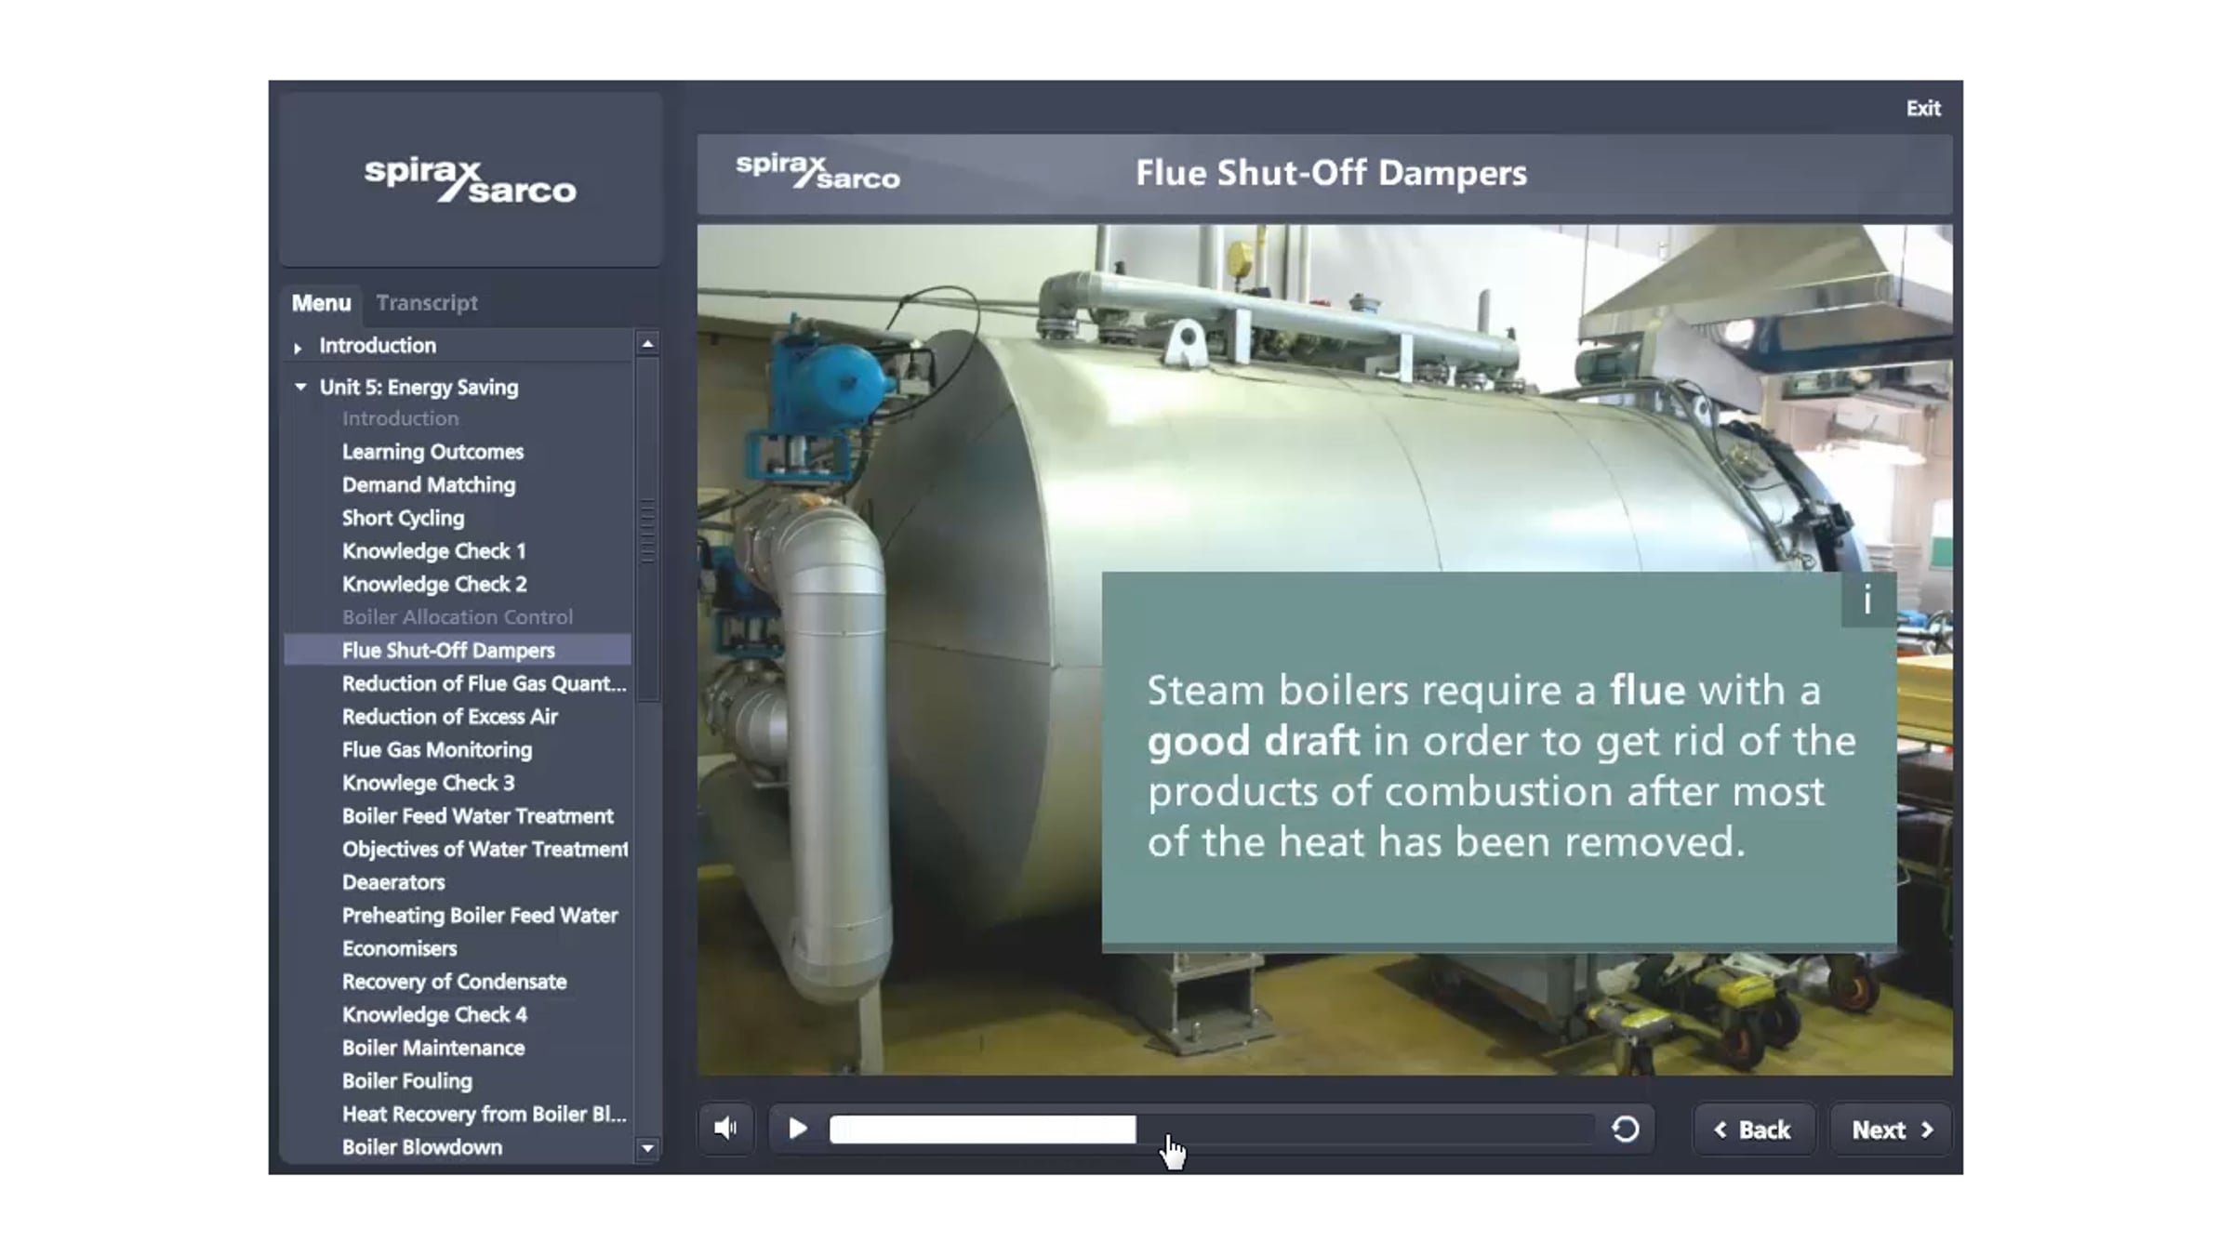This screenshot has height=1255, width=2232.
Task: Open the info 'i' icon on caption
Action: (1867, 601)
